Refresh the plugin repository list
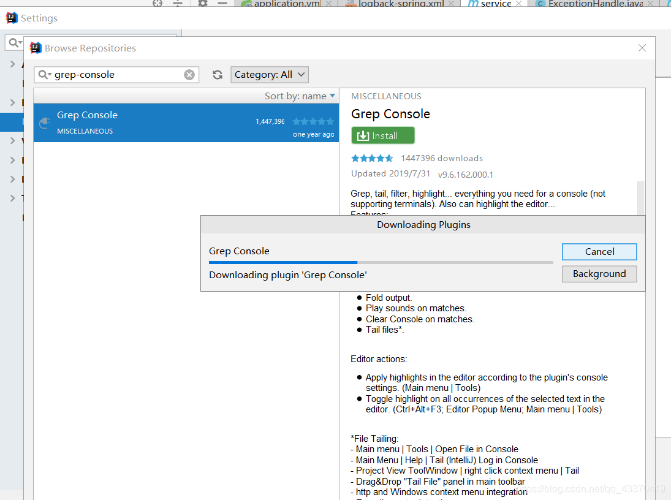This screenshot has width=671, height=500. (218, 75)
